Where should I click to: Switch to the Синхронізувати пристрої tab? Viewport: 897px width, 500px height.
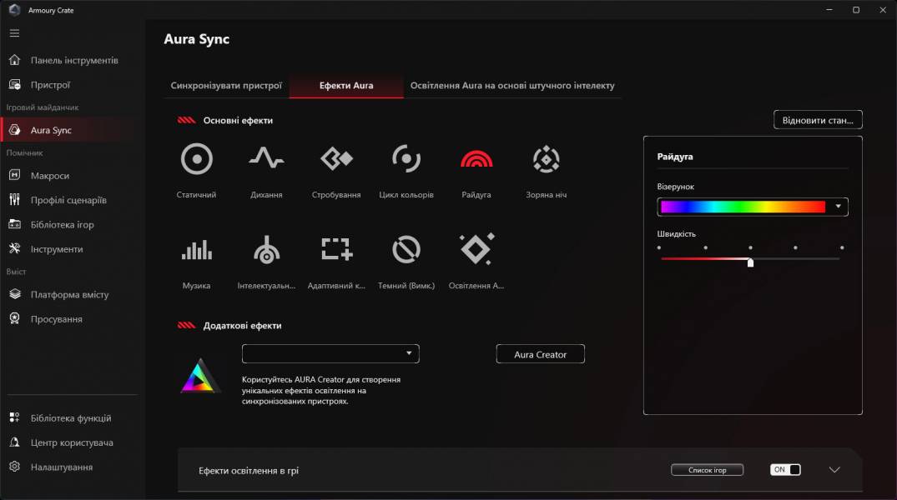pyautogui.click(x=226, y=85)
